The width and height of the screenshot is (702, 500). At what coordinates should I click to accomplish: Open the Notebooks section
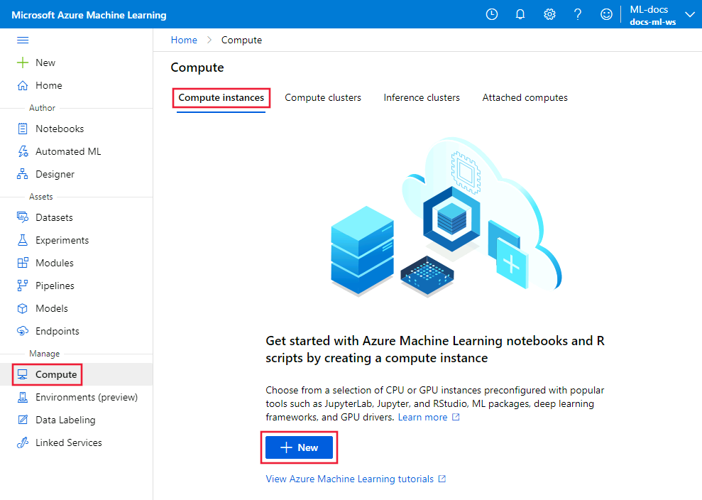pos(54,129)
